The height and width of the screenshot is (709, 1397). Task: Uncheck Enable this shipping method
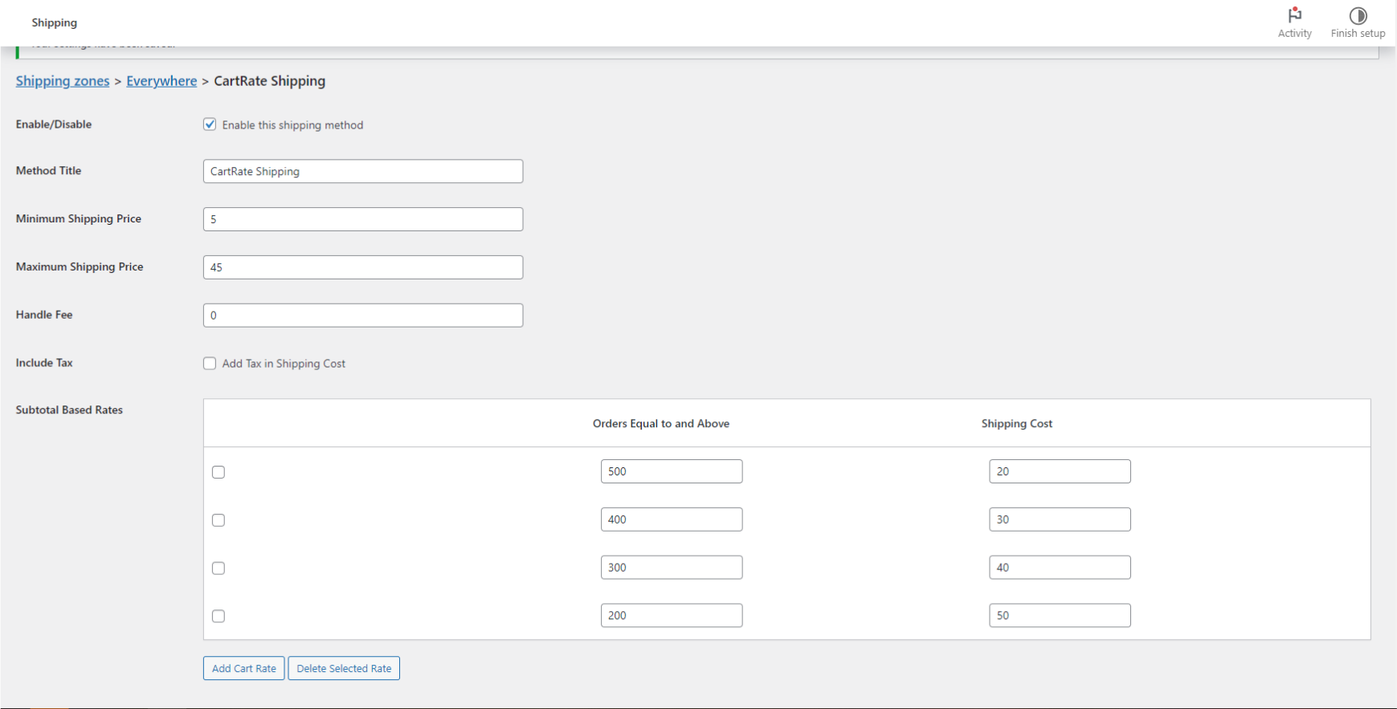[210, 124]
